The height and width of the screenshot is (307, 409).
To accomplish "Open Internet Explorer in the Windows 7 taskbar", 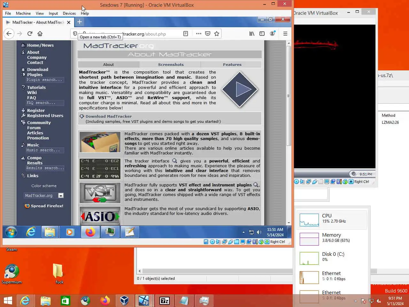I will point(31,232).
